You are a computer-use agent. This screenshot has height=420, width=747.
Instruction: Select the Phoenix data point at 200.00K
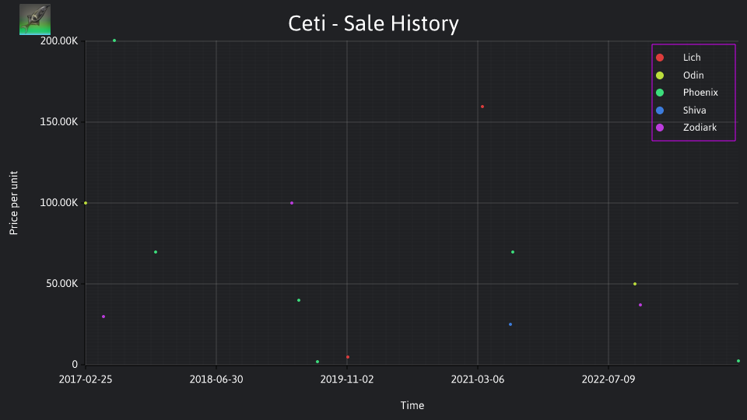pyautogui.click(x=114, y=40)
